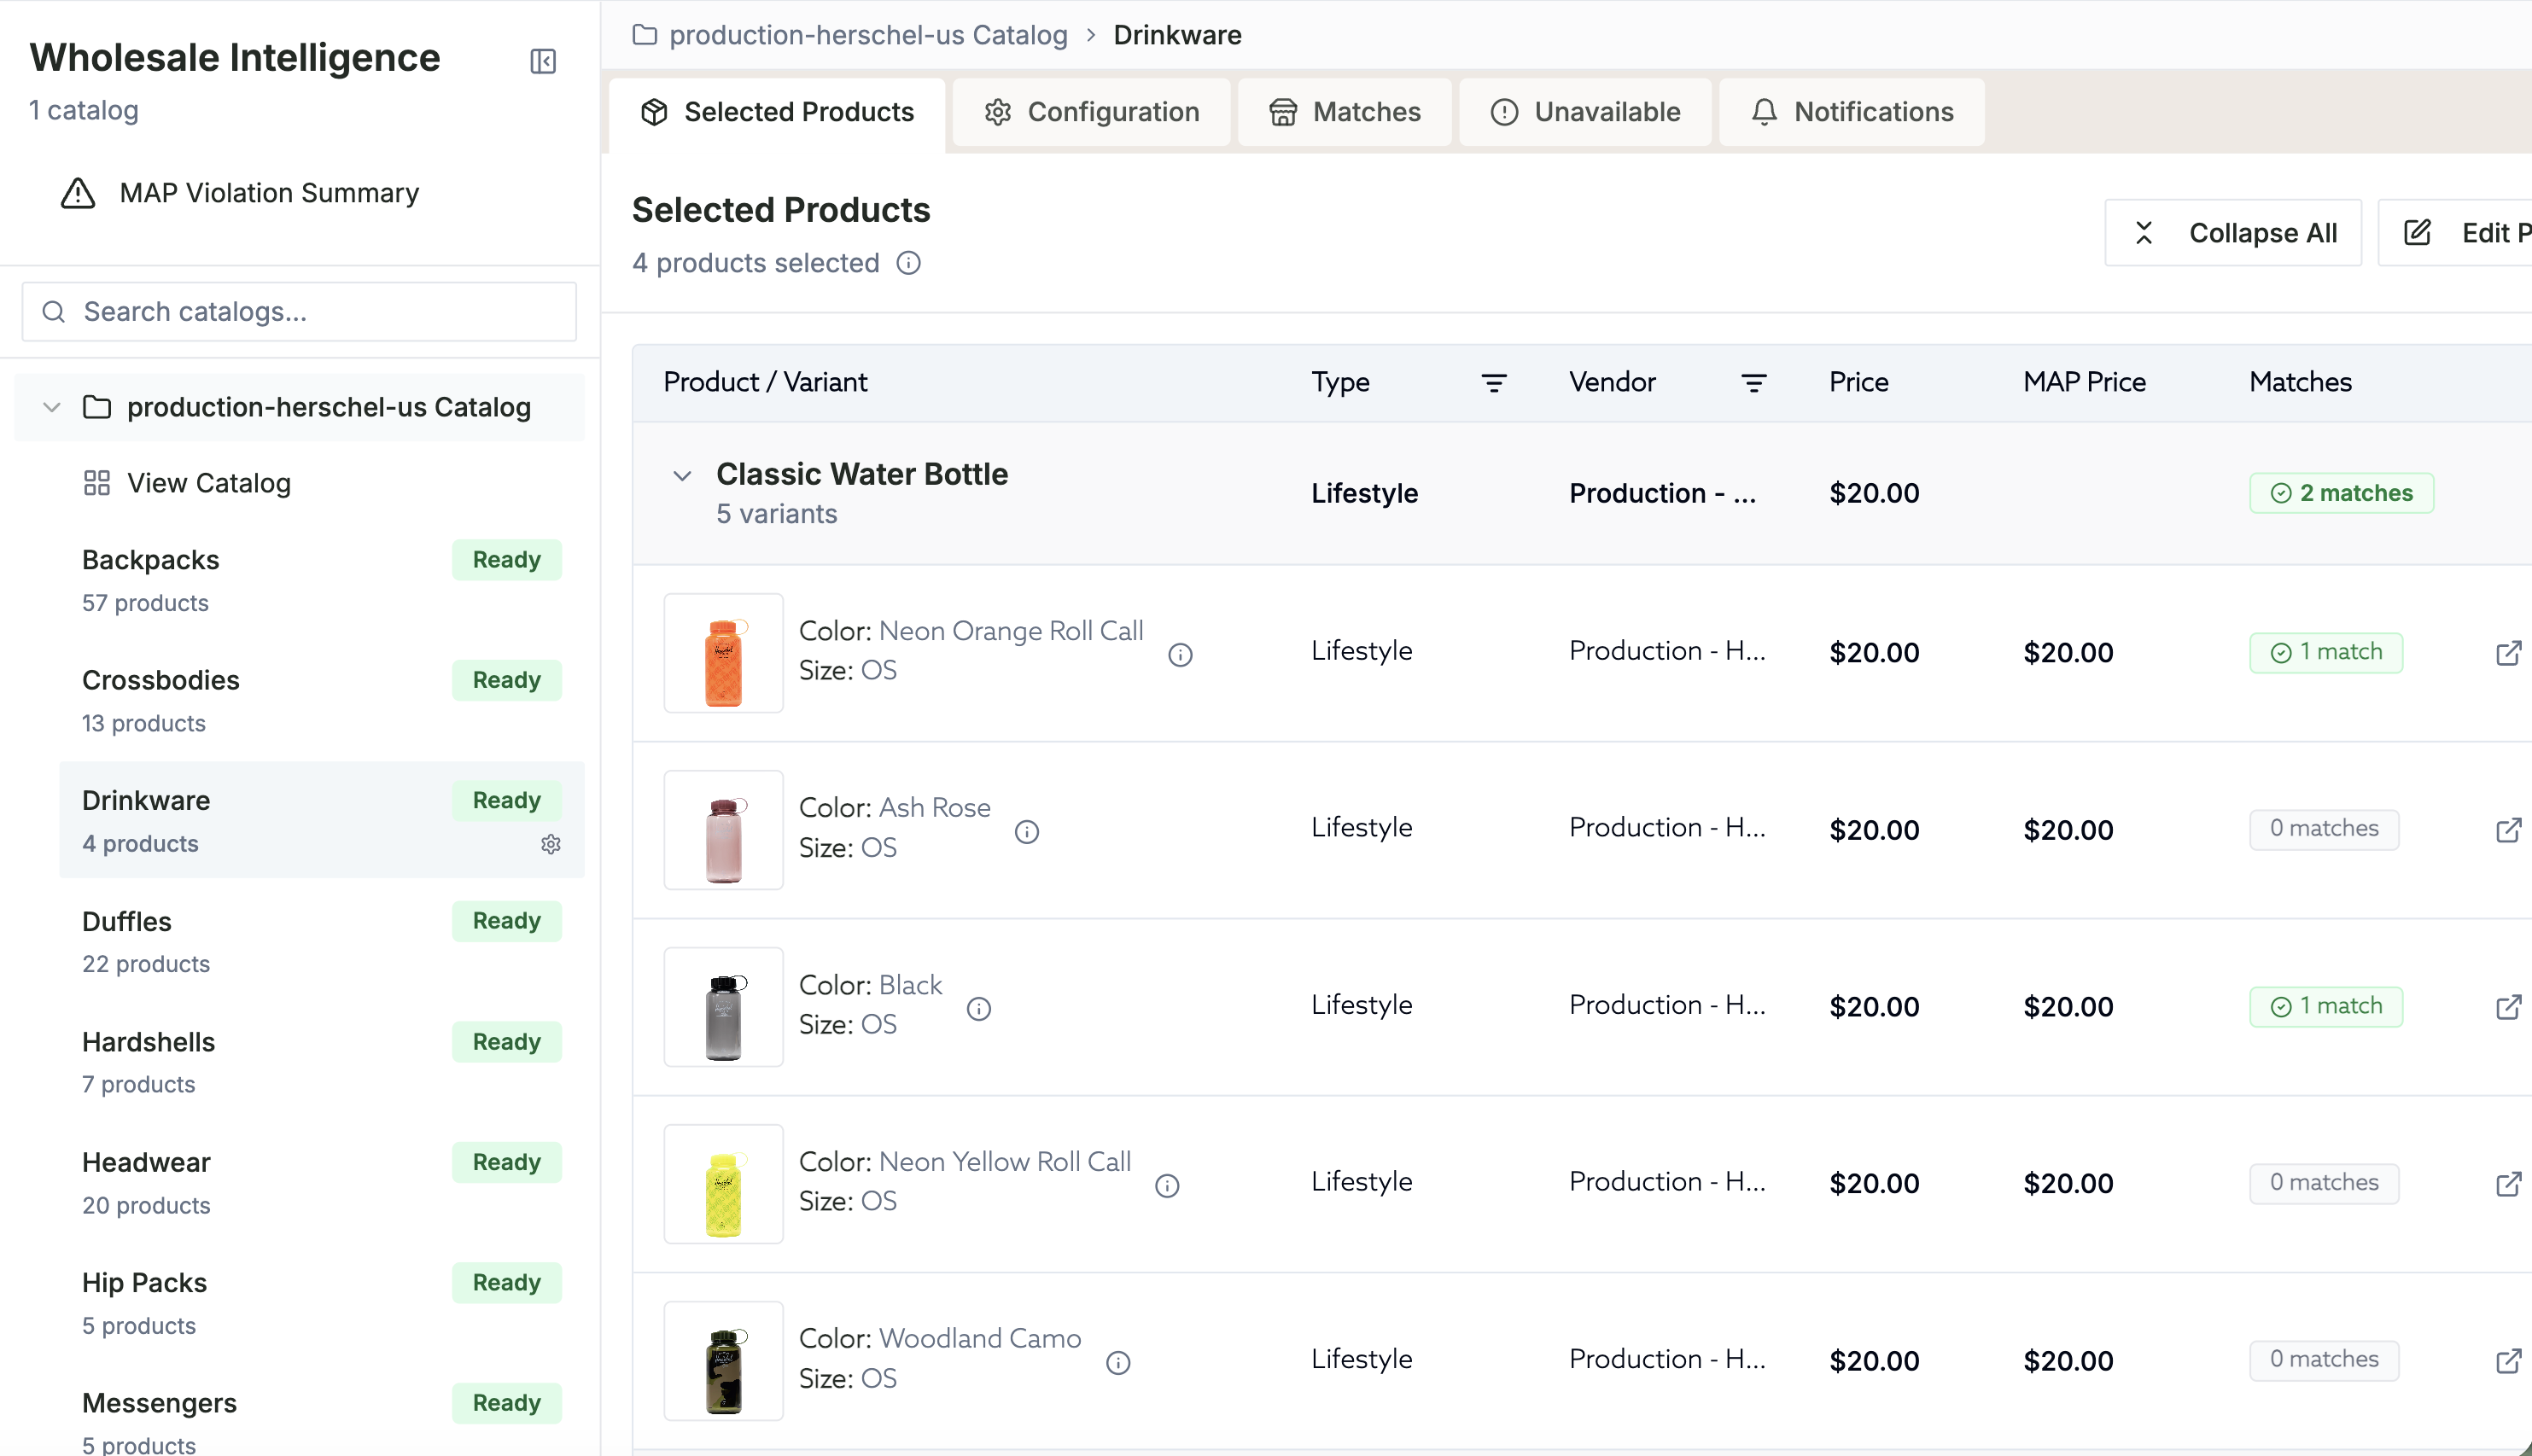This screenshot has height=1456, width=2532.
Task: Select Hip Packs category
Action: 321,1303
